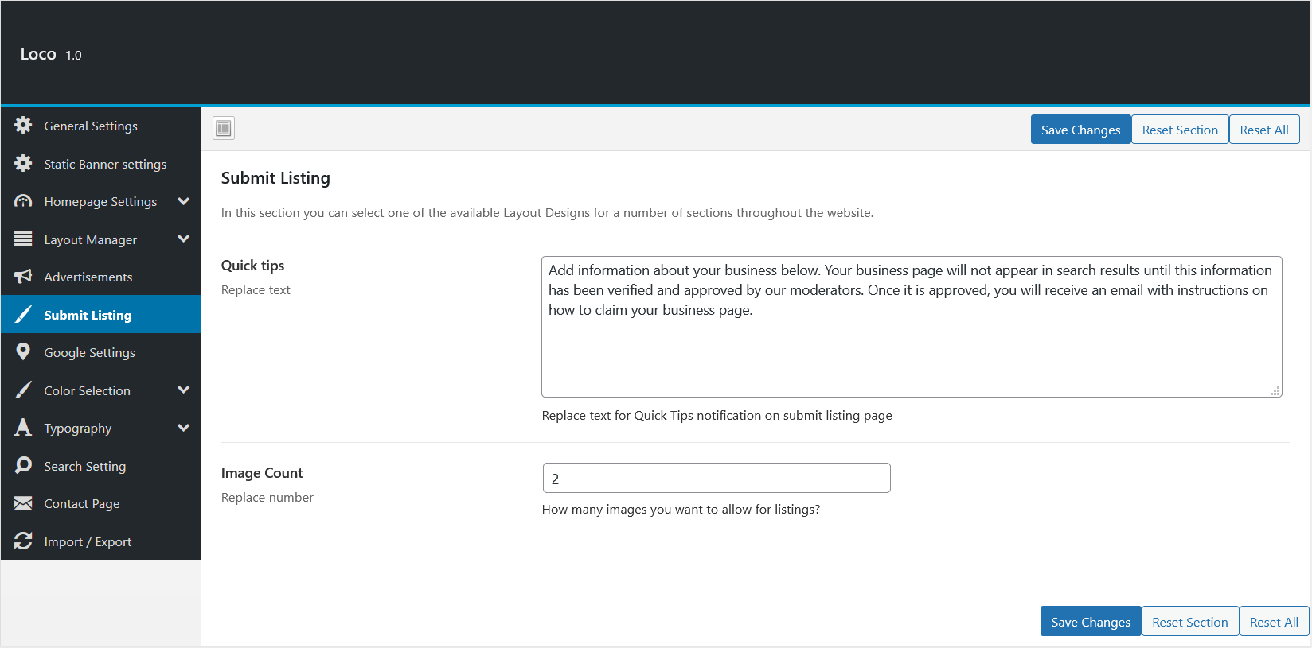Click the Typography letter A icon
This screenshot has width=1312, height=648.
pos(23,428)
